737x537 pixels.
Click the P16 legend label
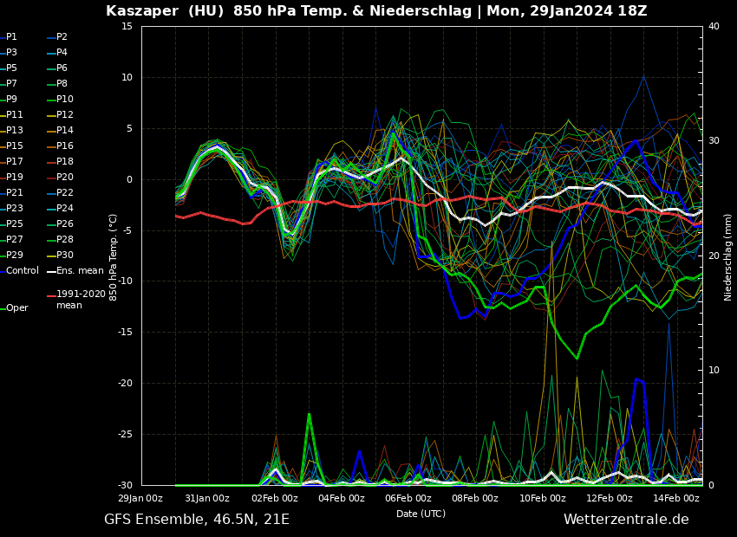coord(65,146)
